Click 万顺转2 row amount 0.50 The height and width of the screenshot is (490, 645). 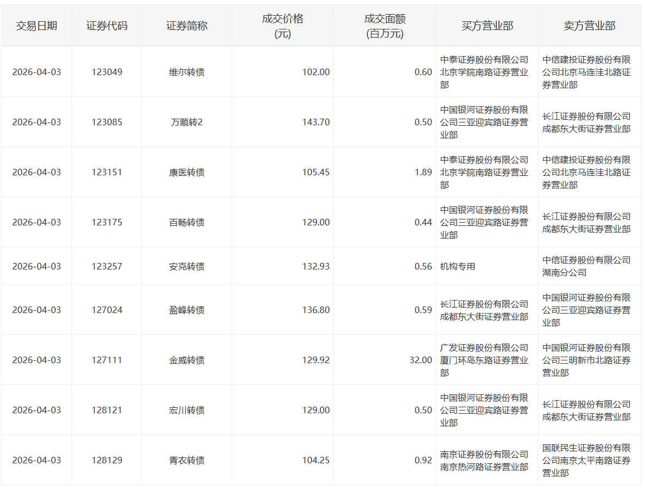click(x=423, y=122)
